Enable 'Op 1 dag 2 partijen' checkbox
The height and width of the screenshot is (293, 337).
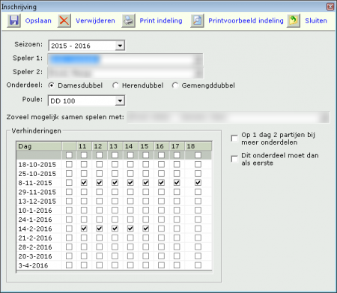[234, 138]
